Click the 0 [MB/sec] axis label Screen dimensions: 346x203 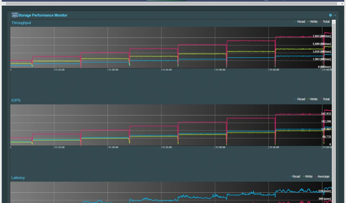(x=324, y=67)
